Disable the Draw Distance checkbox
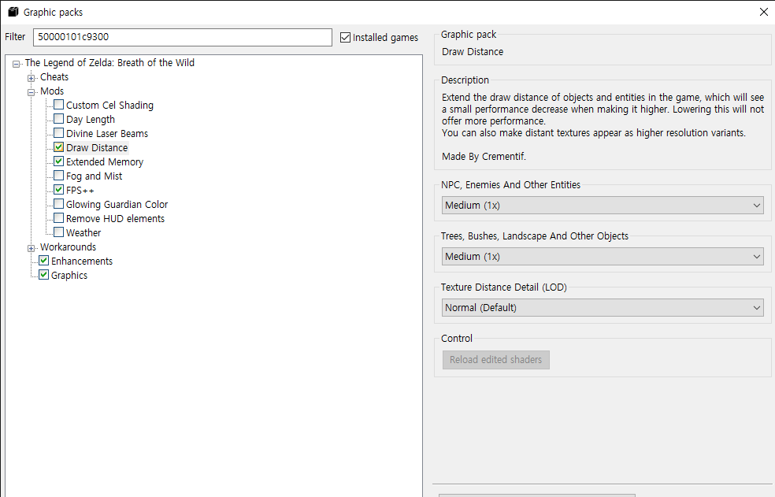The image size is (775, 497). click(59, 147)
